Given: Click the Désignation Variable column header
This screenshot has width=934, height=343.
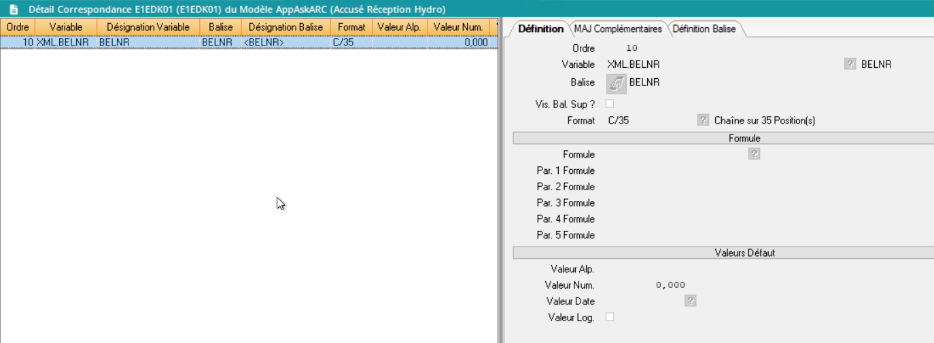Looking at the screenshot, I should [148, 27].
